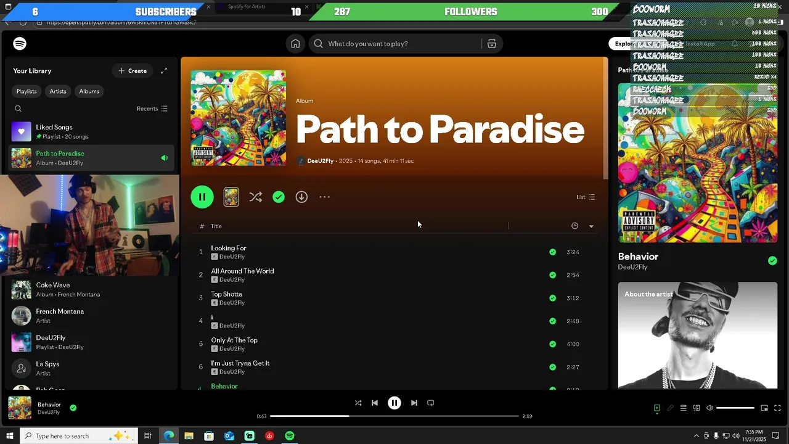Click the Spotify logo in the top bar
This screenshot has height=444, width=789.
[20, 44]
